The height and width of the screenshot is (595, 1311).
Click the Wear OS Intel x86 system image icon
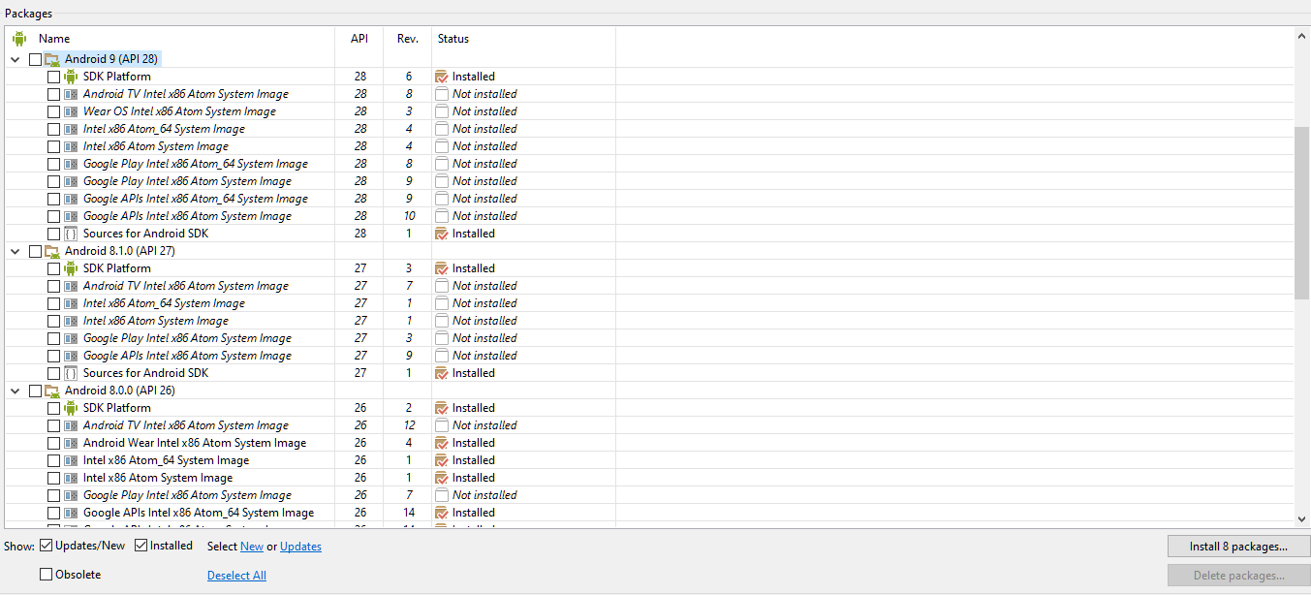click(71, 111)
